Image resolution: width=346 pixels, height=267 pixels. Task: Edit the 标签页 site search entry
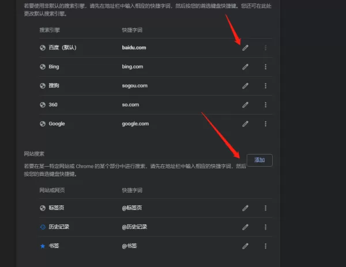246,208
